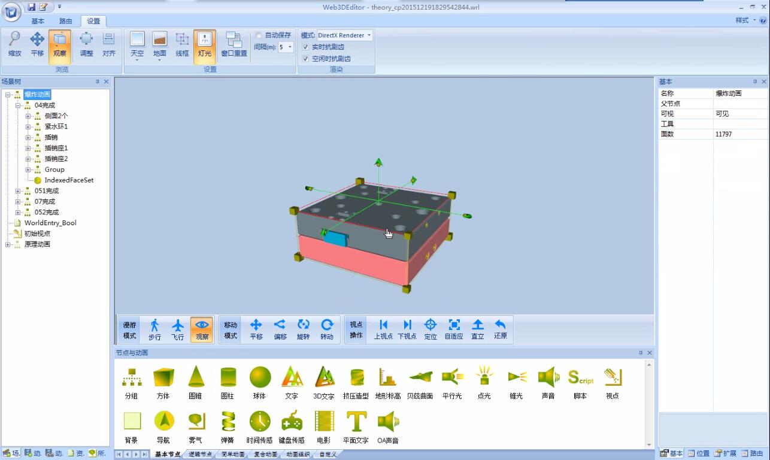This screenshot has height=460, width=770.
Task: Toggle the 灯光 lighting button
Action: 205,45
